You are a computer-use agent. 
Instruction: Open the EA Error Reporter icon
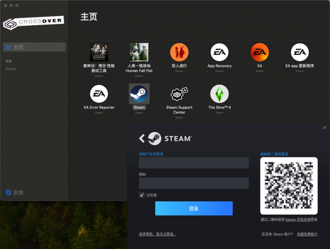click(99, 94)
